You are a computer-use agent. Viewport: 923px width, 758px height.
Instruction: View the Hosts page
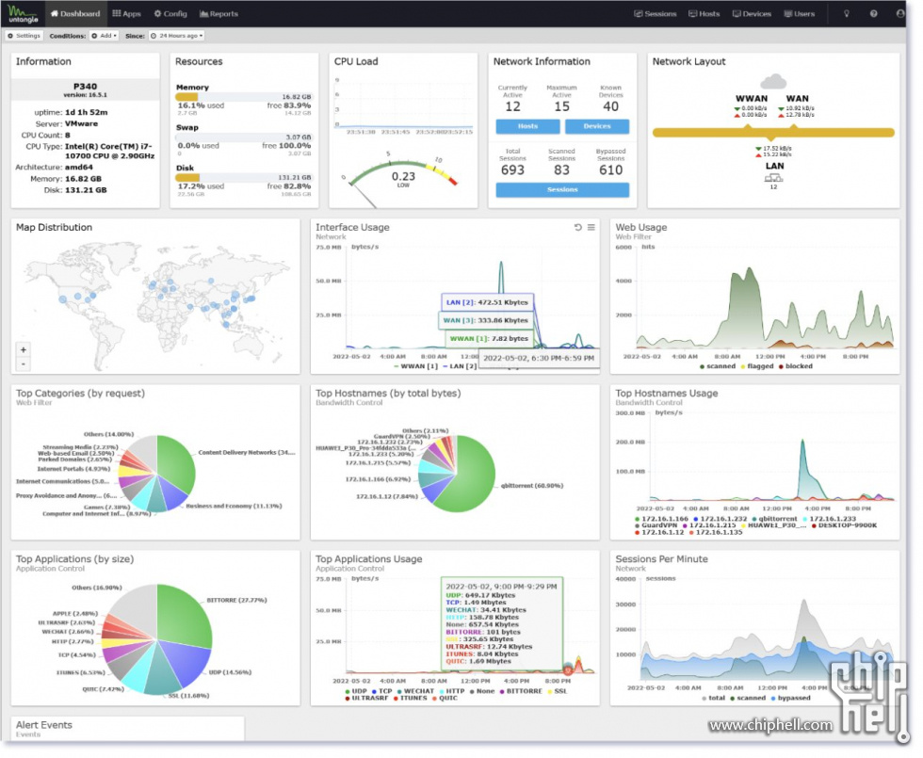704,13
